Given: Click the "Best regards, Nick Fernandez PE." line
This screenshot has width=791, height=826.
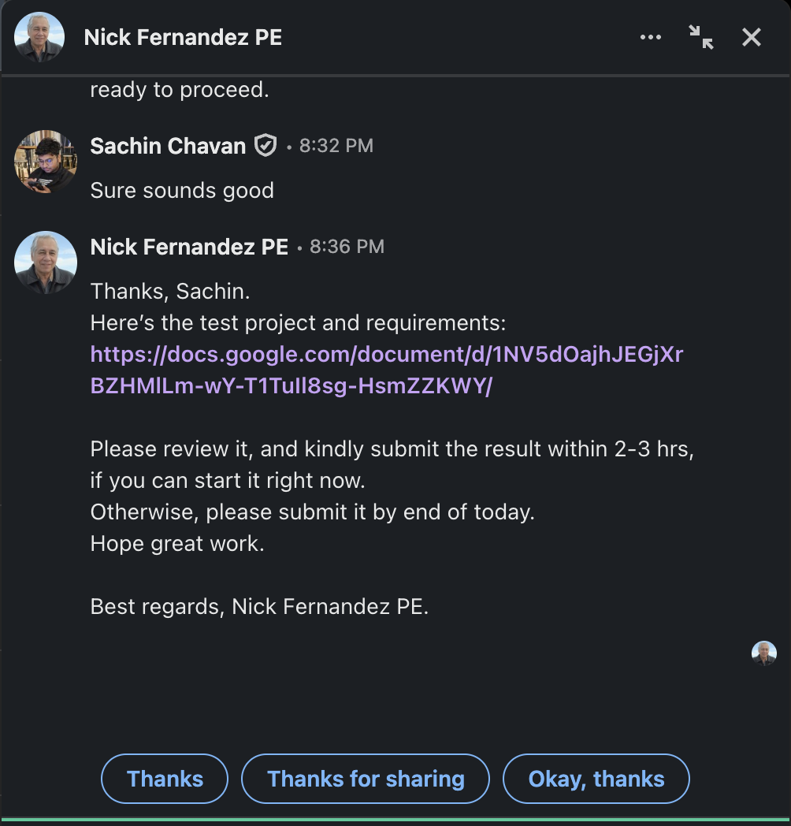Looking at the screenshot, I should click(260, 606).
